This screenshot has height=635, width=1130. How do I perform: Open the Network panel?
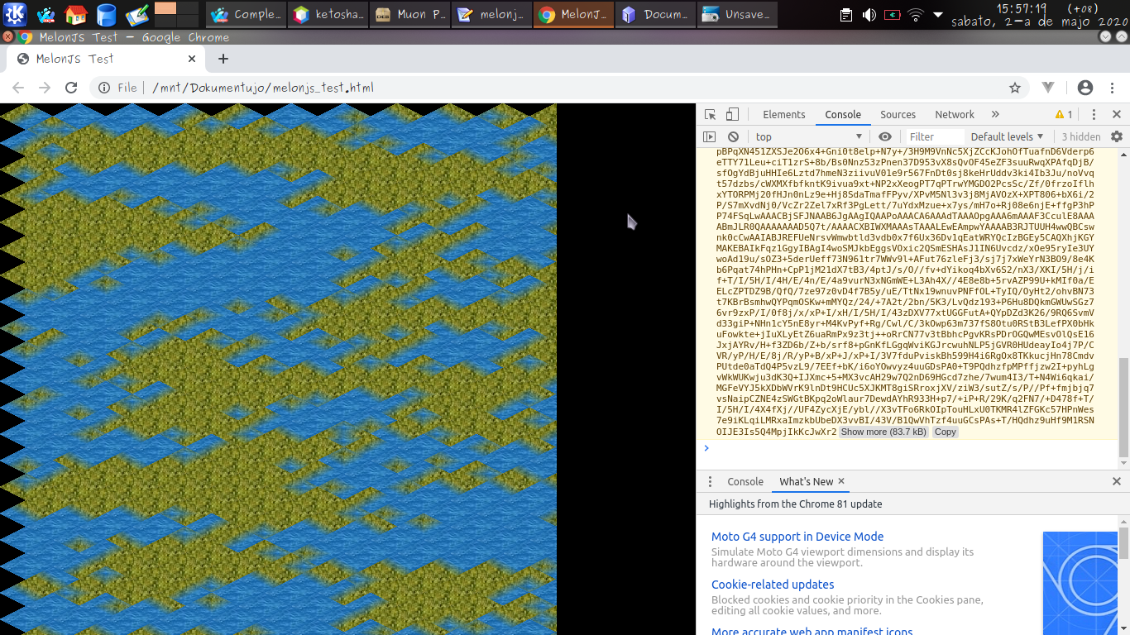955,114
